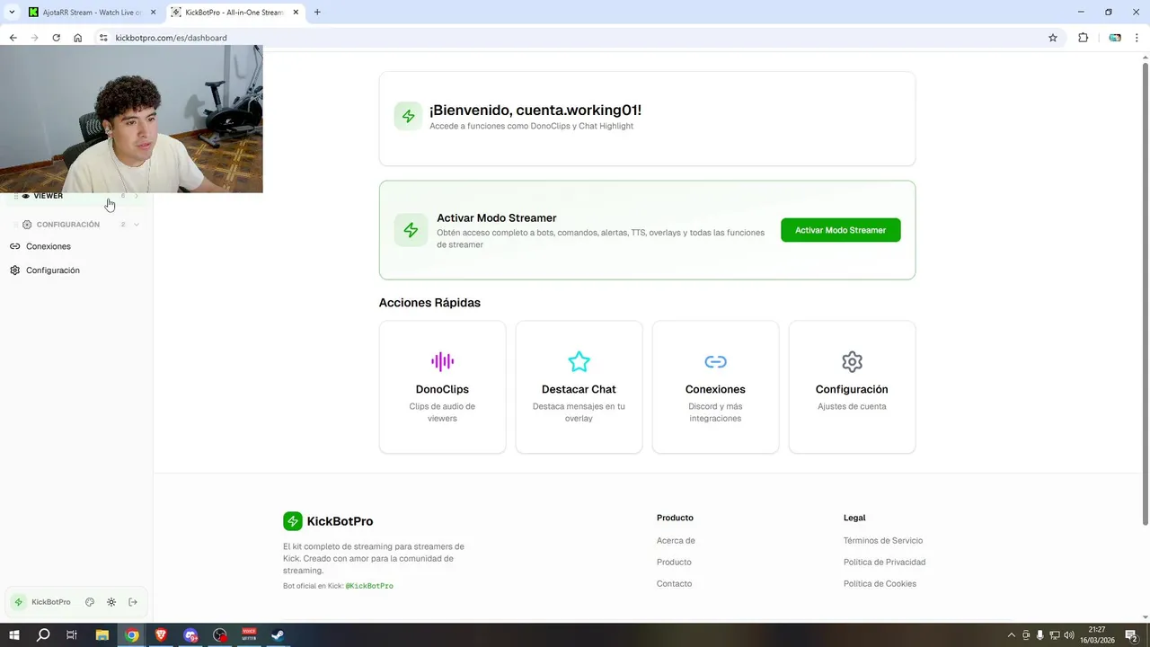Image resolution: width=1150 pixels, height=647 pixels.
Task: Show hidden system tray icons chevron
Action: coord(1012,635)
